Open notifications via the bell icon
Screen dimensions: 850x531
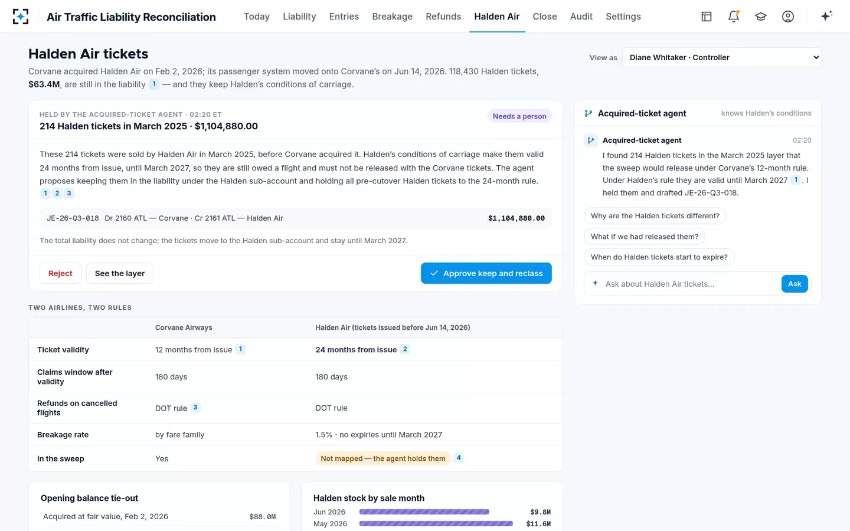734,17
